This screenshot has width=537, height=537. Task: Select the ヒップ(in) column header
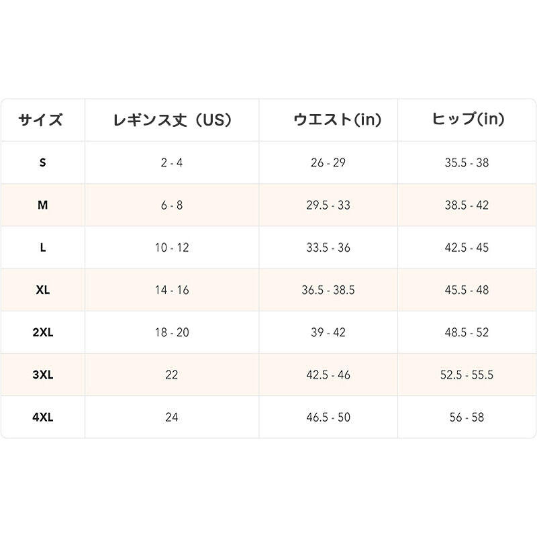467,120
